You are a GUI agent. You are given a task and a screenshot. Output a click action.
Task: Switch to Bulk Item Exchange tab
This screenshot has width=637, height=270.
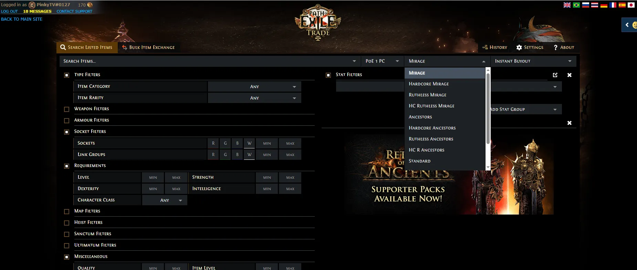click(x=148, y=47)
